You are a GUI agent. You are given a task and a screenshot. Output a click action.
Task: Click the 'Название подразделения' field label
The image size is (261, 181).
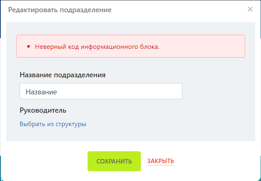coord(62,75)
